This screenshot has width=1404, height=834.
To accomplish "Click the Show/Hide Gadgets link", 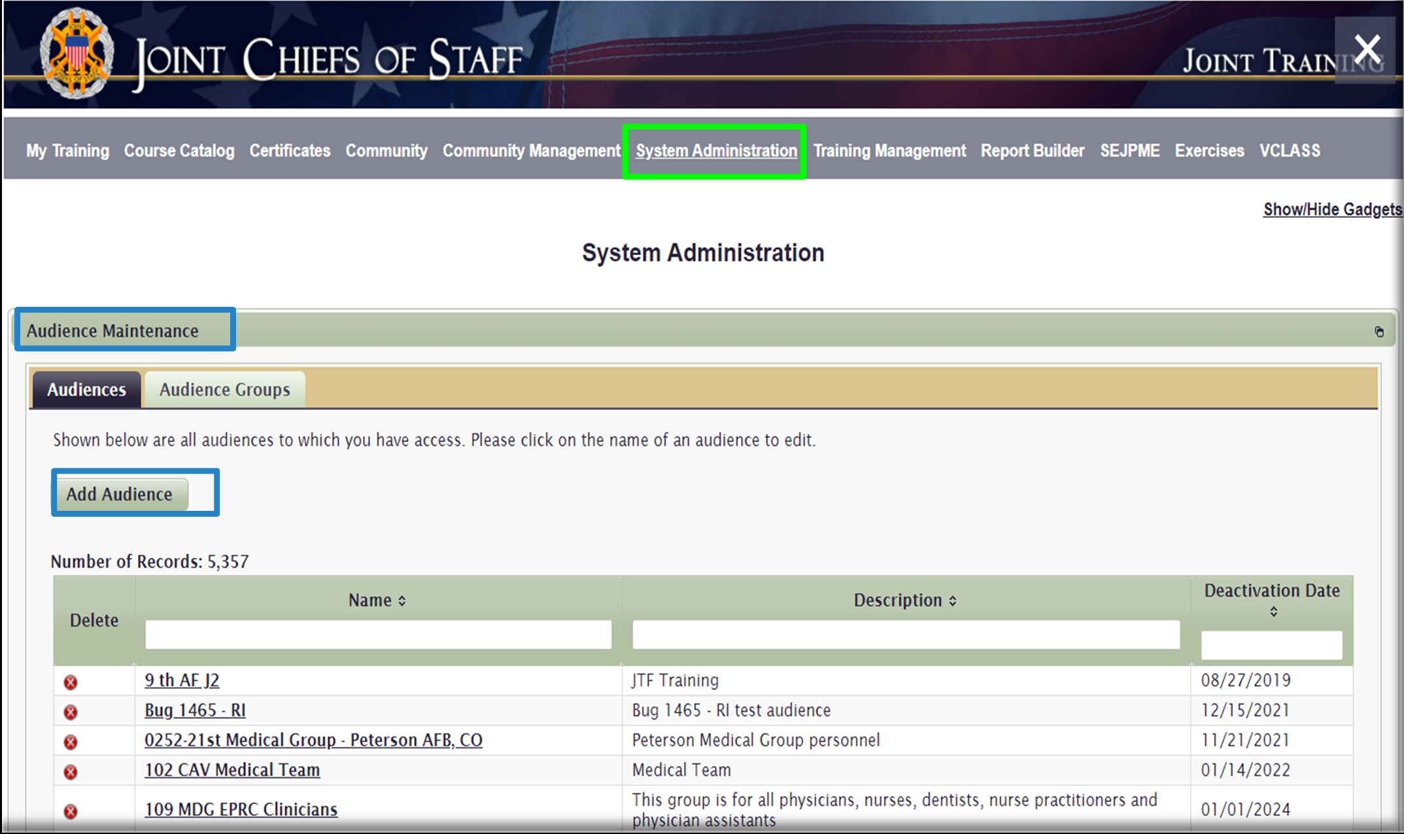I will click(1332, 209).
